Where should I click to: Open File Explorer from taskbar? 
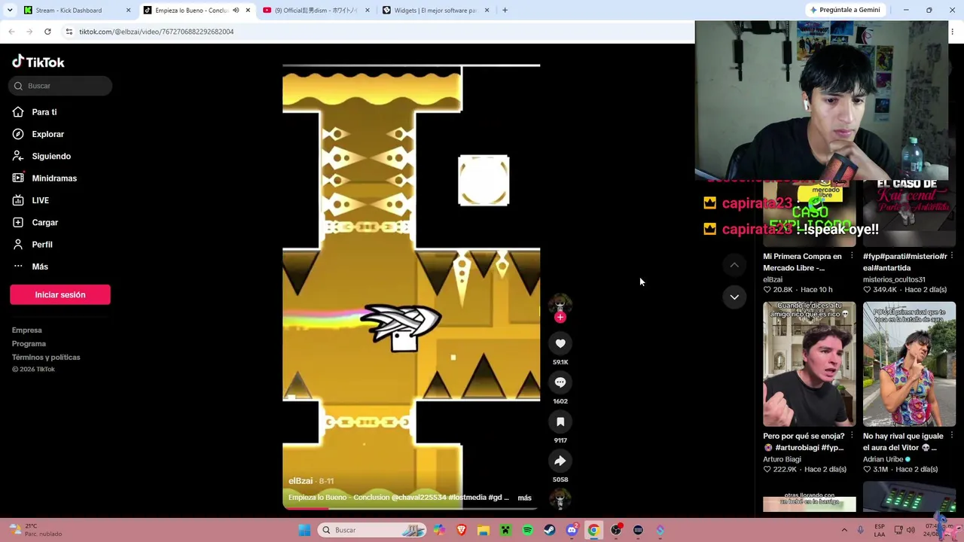(484, 530)
